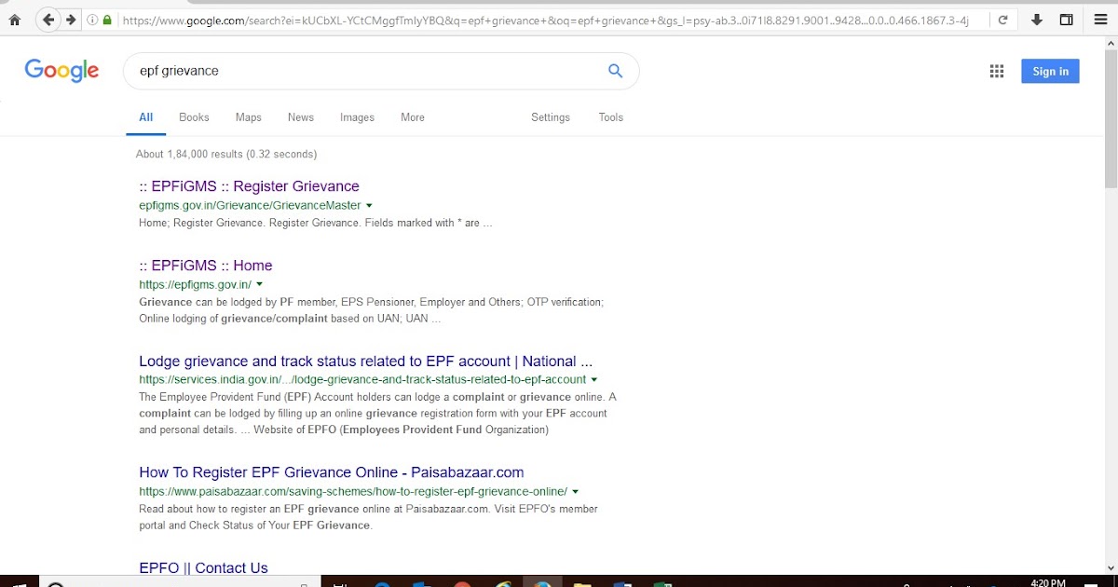Open the Firefox hamburger menu
The image size is (1118, 587).
[1100, 20]
